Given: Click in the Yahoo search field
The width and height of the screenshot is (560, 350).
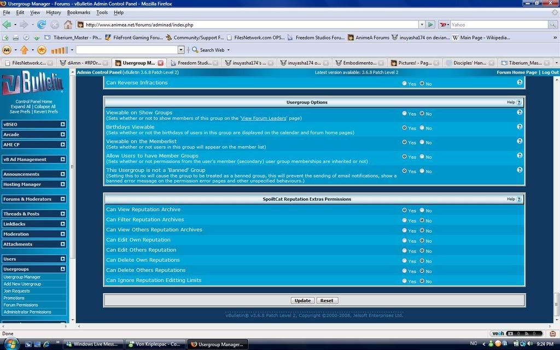Looking at the screenshot, I should pos(498,25).
